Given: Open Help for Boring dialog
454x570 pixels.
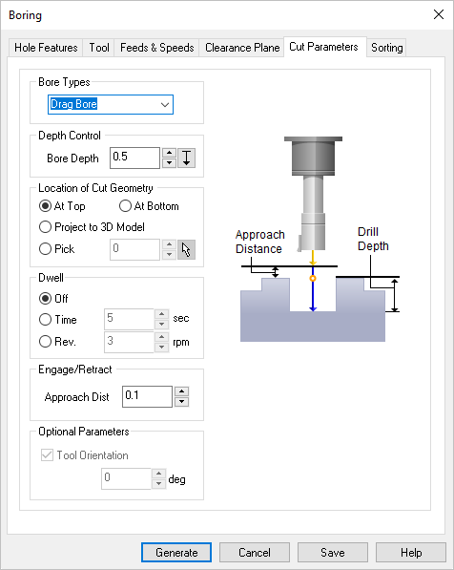Looking at the screenshot, I should [411, 553].
